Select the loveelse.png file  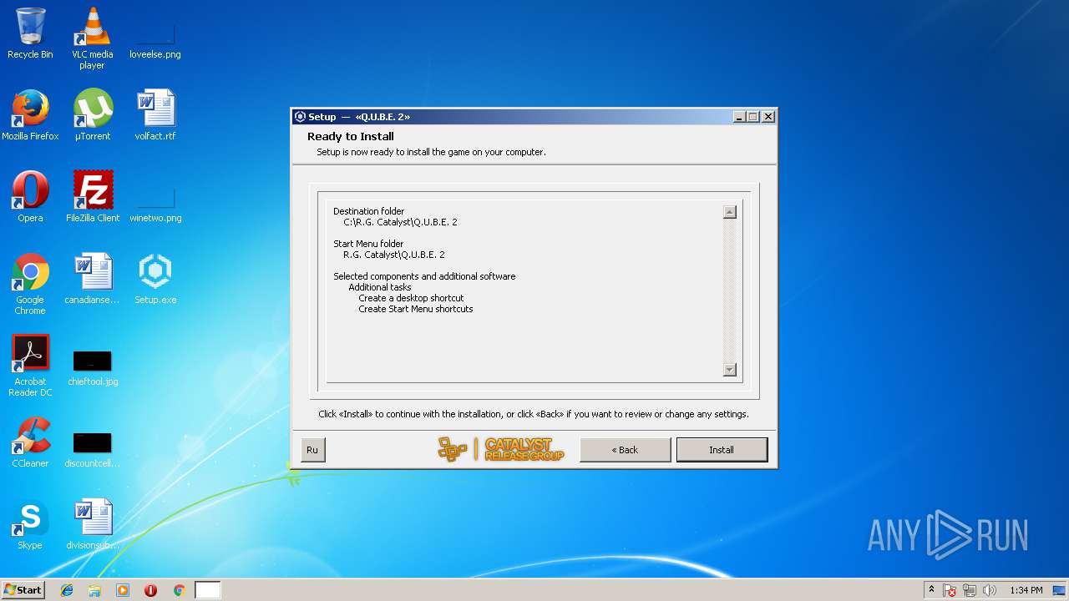(155, 38)
